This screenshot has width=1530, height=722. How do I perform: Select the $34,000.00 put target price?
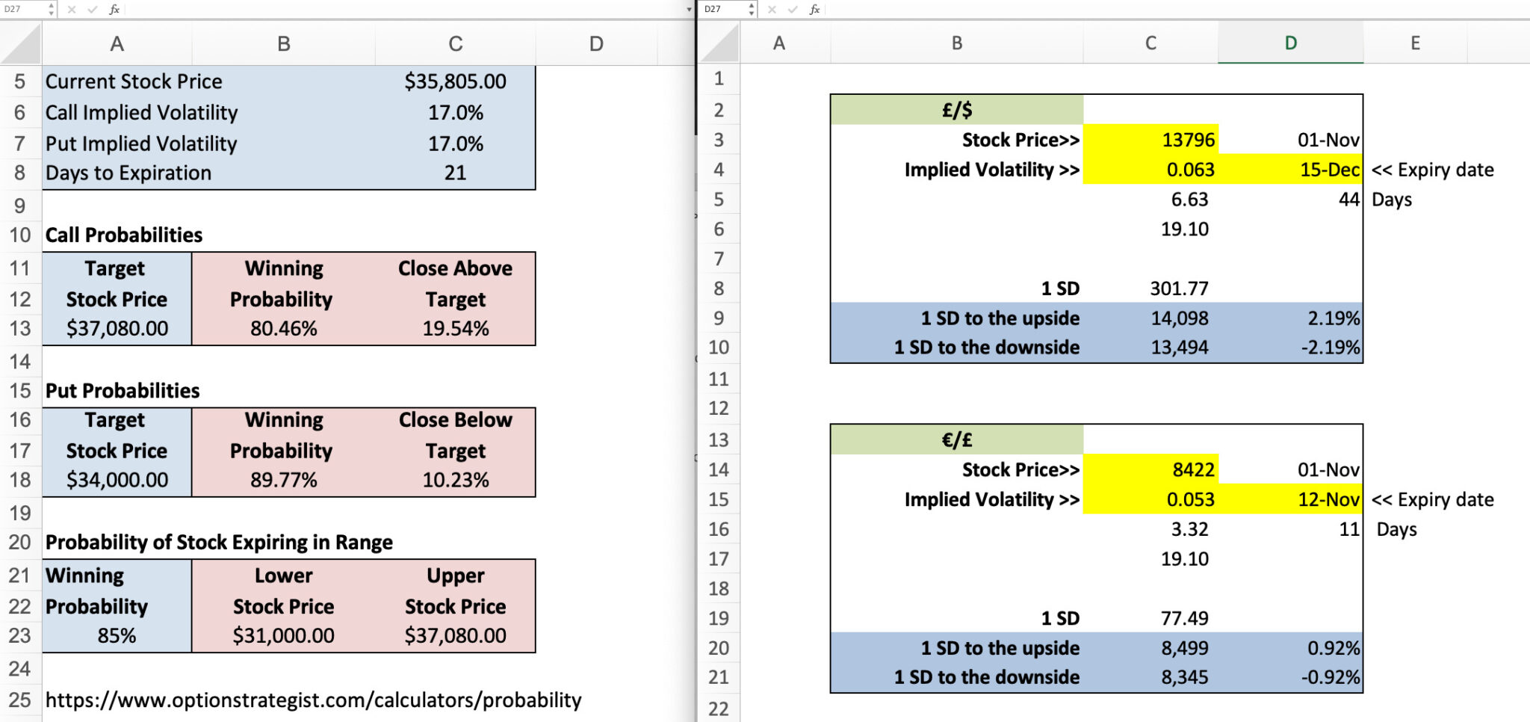117,480
